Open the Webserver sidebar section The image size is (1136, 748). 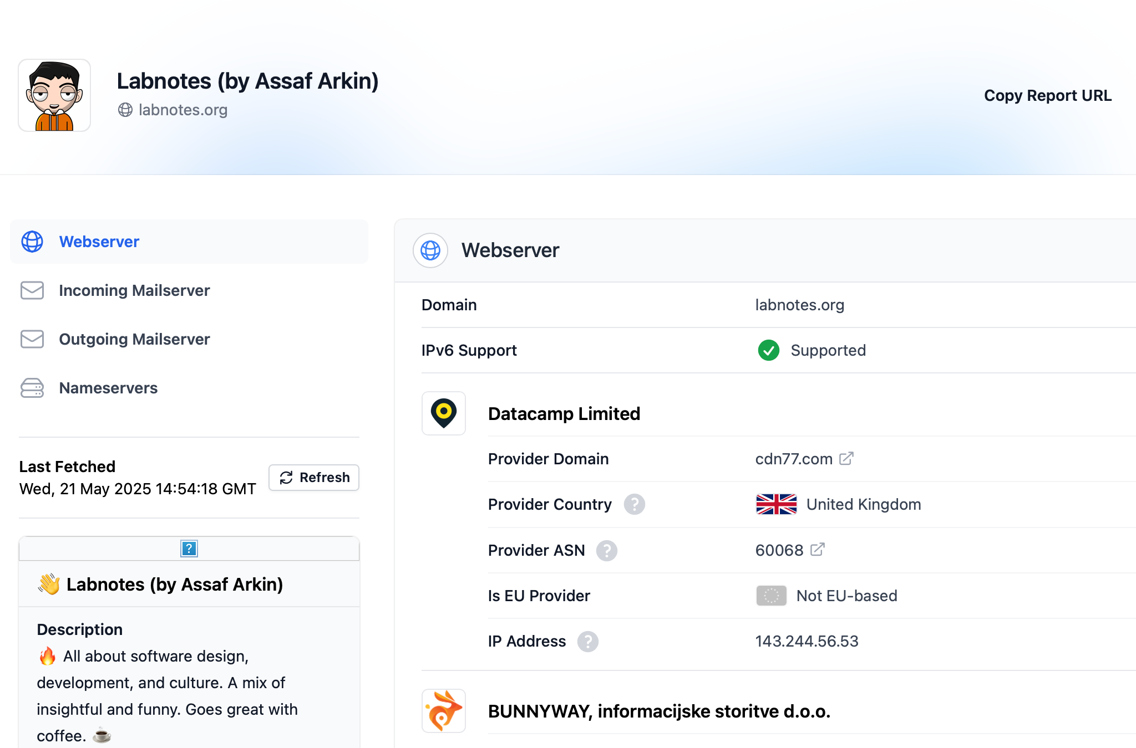(189, 242)
